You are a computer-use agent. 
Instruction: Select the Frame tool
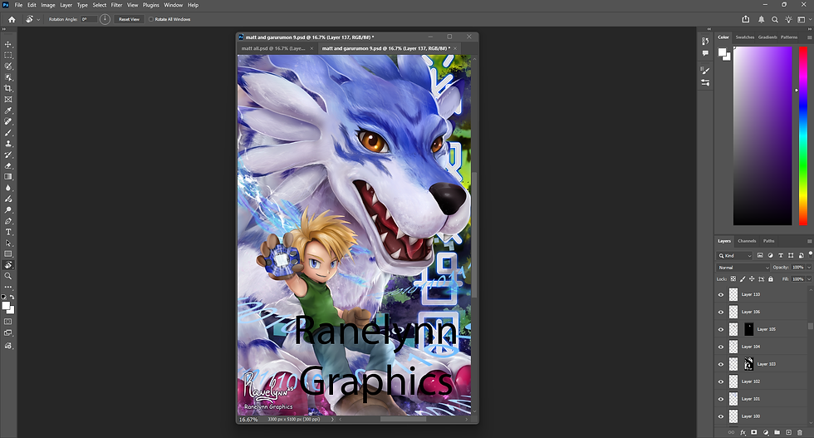(x=8, y=99)
